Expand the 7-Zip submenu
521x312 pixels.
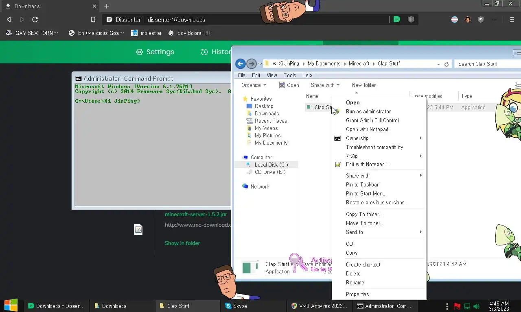[x=379, y=156]
